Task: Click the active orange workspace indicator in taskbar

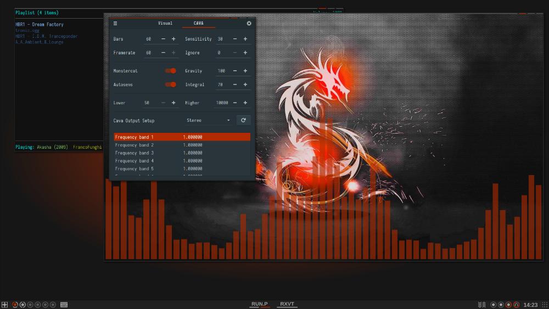Action: [15, 305]
